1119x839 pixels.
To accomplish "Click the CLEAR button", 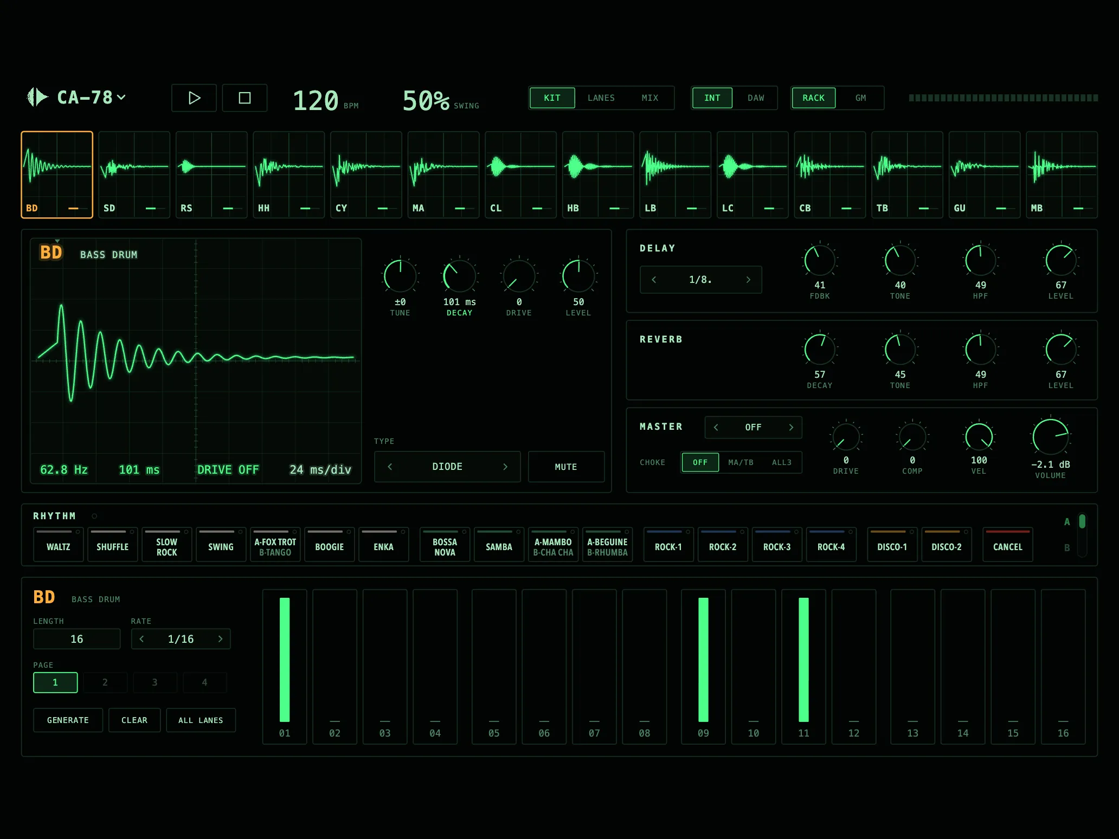I will click(134, 720).
